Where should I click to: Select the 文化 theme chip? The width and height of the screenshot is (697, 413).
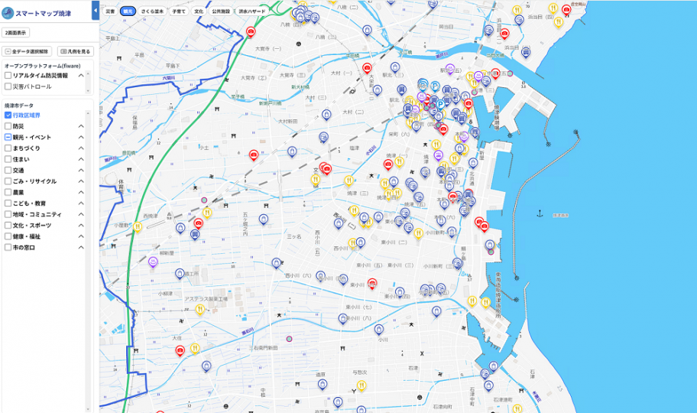199,11
